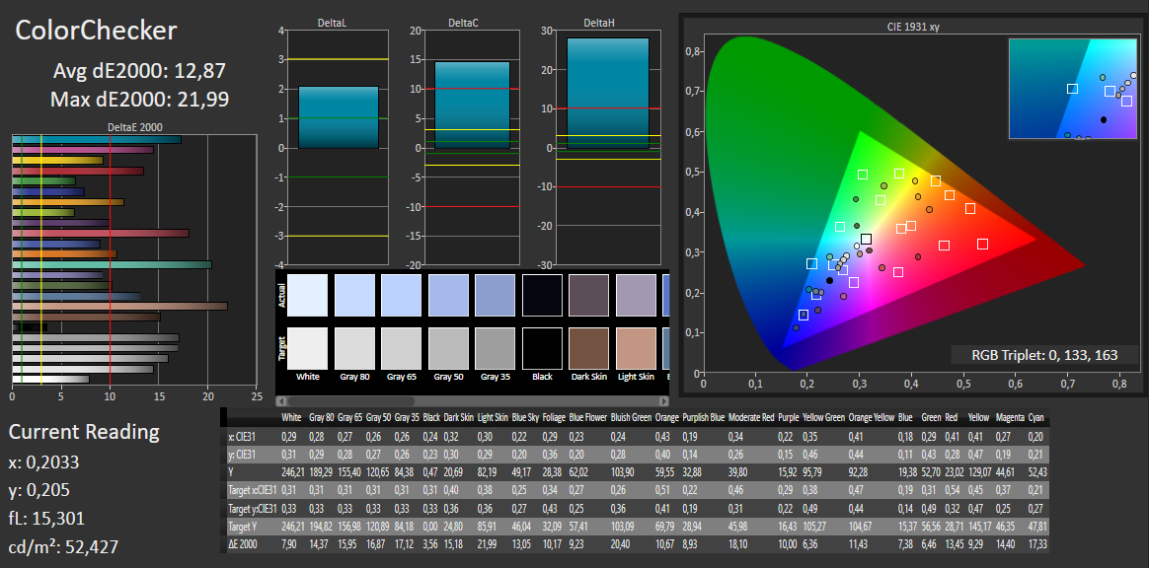Click the Gray 35 actual swatch
The height and width of the screenshot is (568, 1149).
tap(496, 295)
